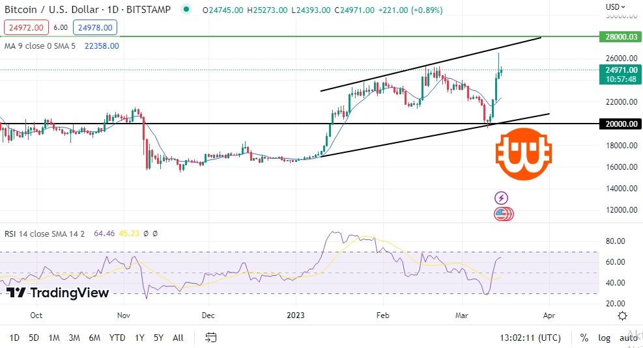This screenshot has width=643, height=348.
Task: Click the Nov label on time axis
Action: (123, 315)
